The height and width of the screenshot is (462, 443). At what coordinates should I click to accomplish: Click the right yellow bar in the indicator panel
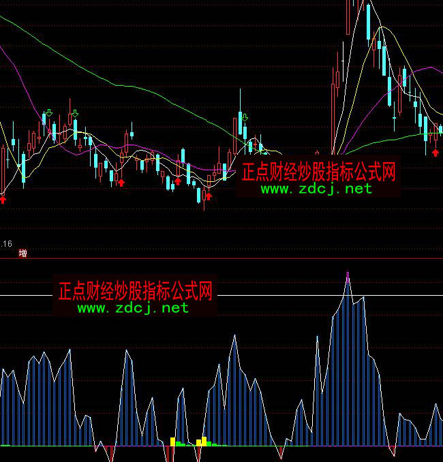coord(202,442)
